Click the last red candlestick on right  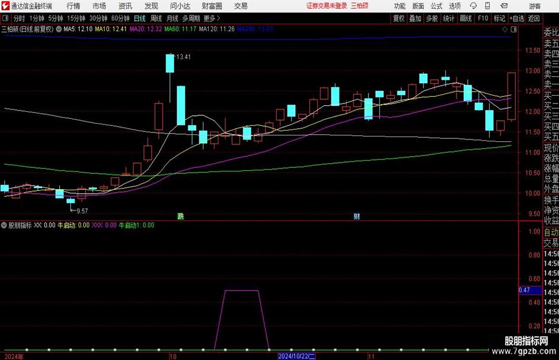tap(512, 96)
